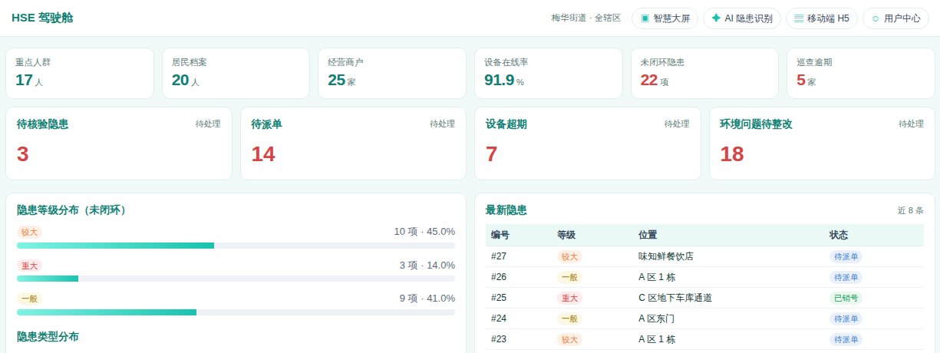Click the 位置 column header

(648, 235)
